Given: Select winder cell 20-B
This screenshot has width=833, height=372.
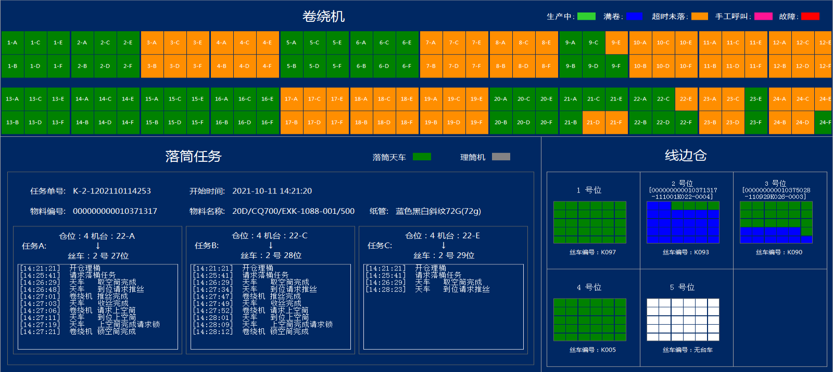Looking at the screenshot, I should (x=501, y=122).
